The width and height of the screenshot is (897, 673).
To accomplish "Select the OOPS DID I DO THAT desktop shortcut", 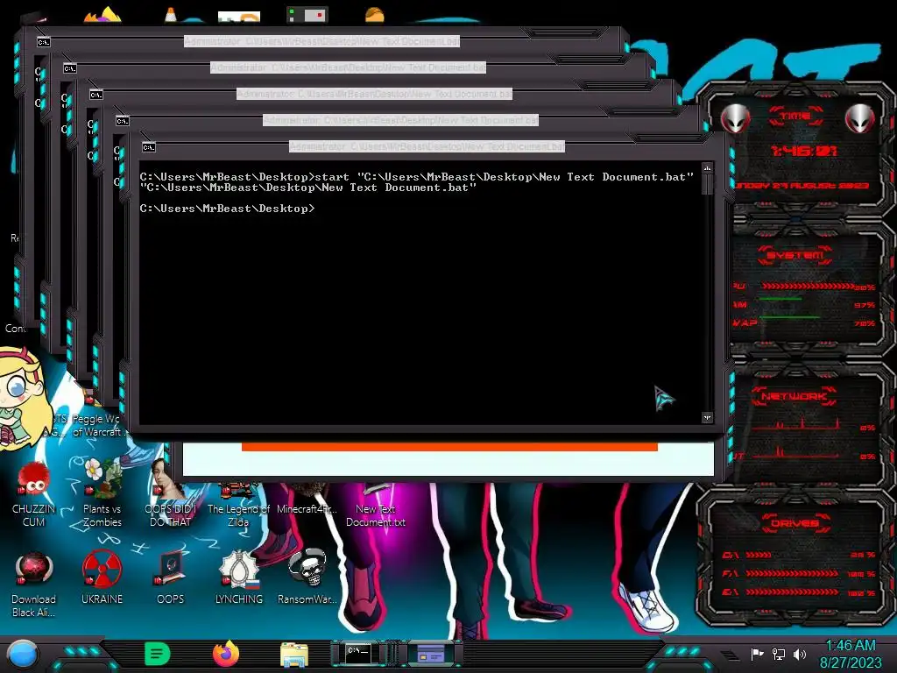I will click(x=170, y=492).
